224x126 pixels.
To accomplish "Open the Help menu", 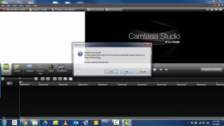I will tap(35, 6).
